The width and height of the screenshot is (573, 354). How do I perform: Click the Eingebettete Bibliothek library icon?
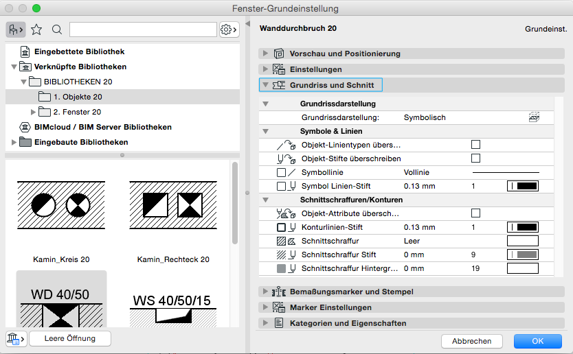(x=25, y=51)
